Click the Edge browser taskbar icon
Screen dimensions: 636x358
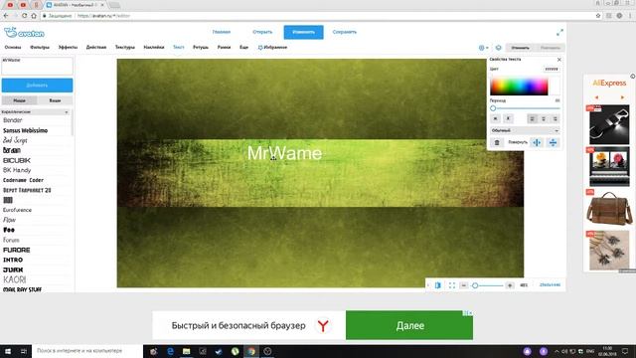click(170, 351)
